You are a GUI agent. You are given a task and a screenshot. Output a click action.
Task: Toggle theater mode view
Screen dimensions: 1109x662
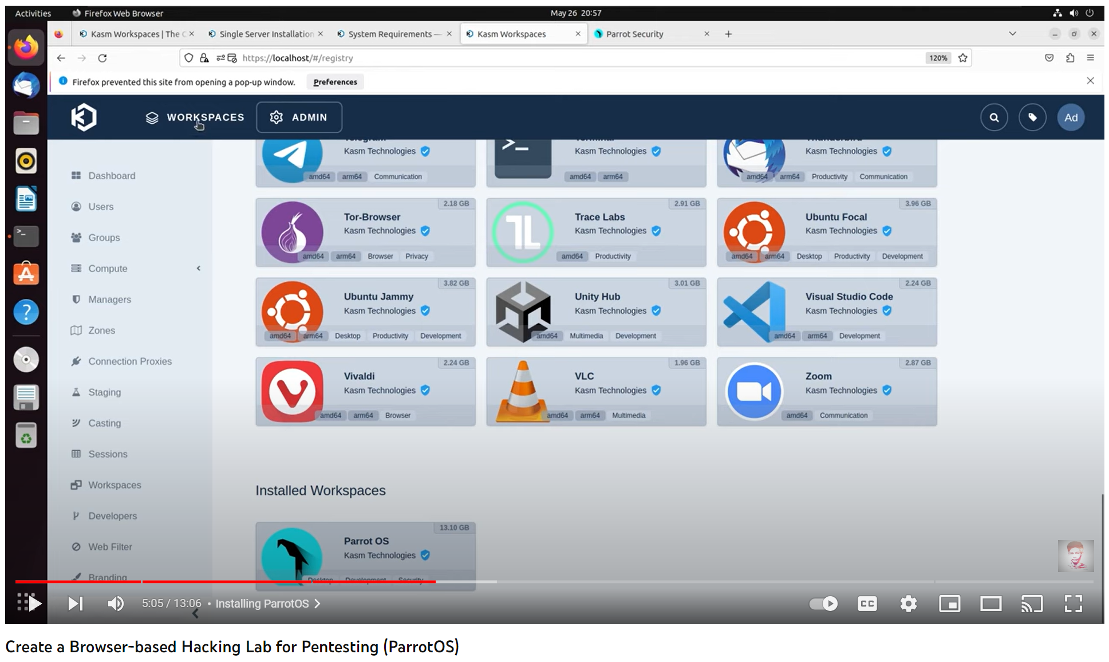coord(990,604)
